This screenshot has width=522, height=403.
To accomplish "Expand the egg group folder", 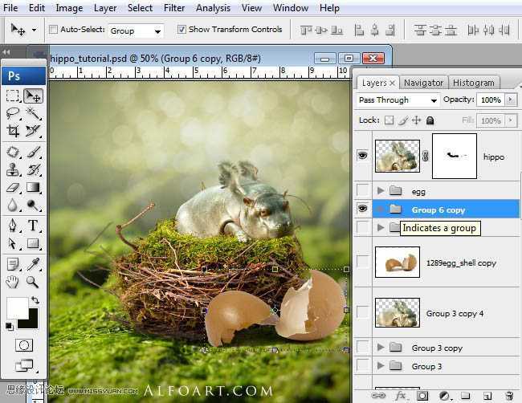I will 381,191.
